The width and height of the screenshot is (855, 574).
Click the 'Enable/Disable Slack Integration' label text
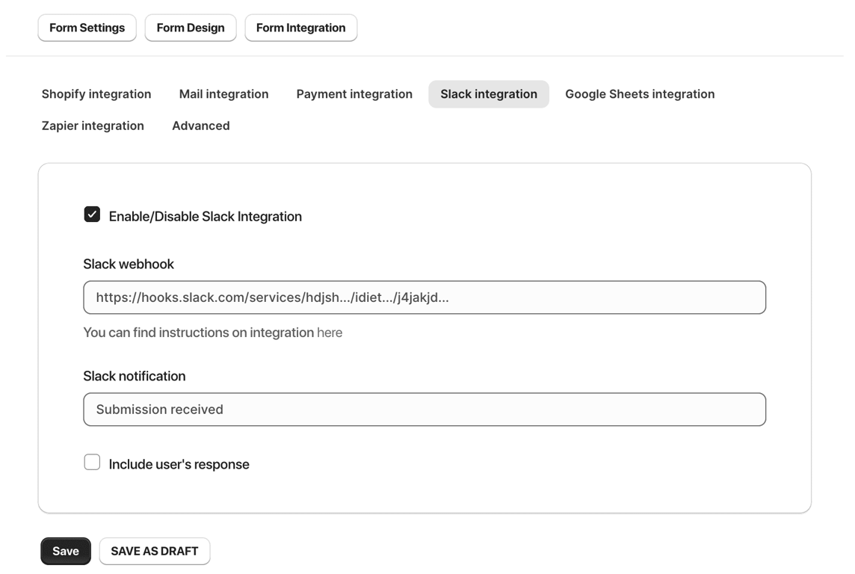coord(206,217)
